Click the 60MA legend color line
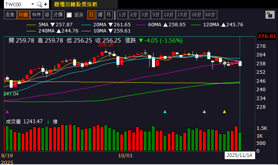 click(x=141, y=25)
